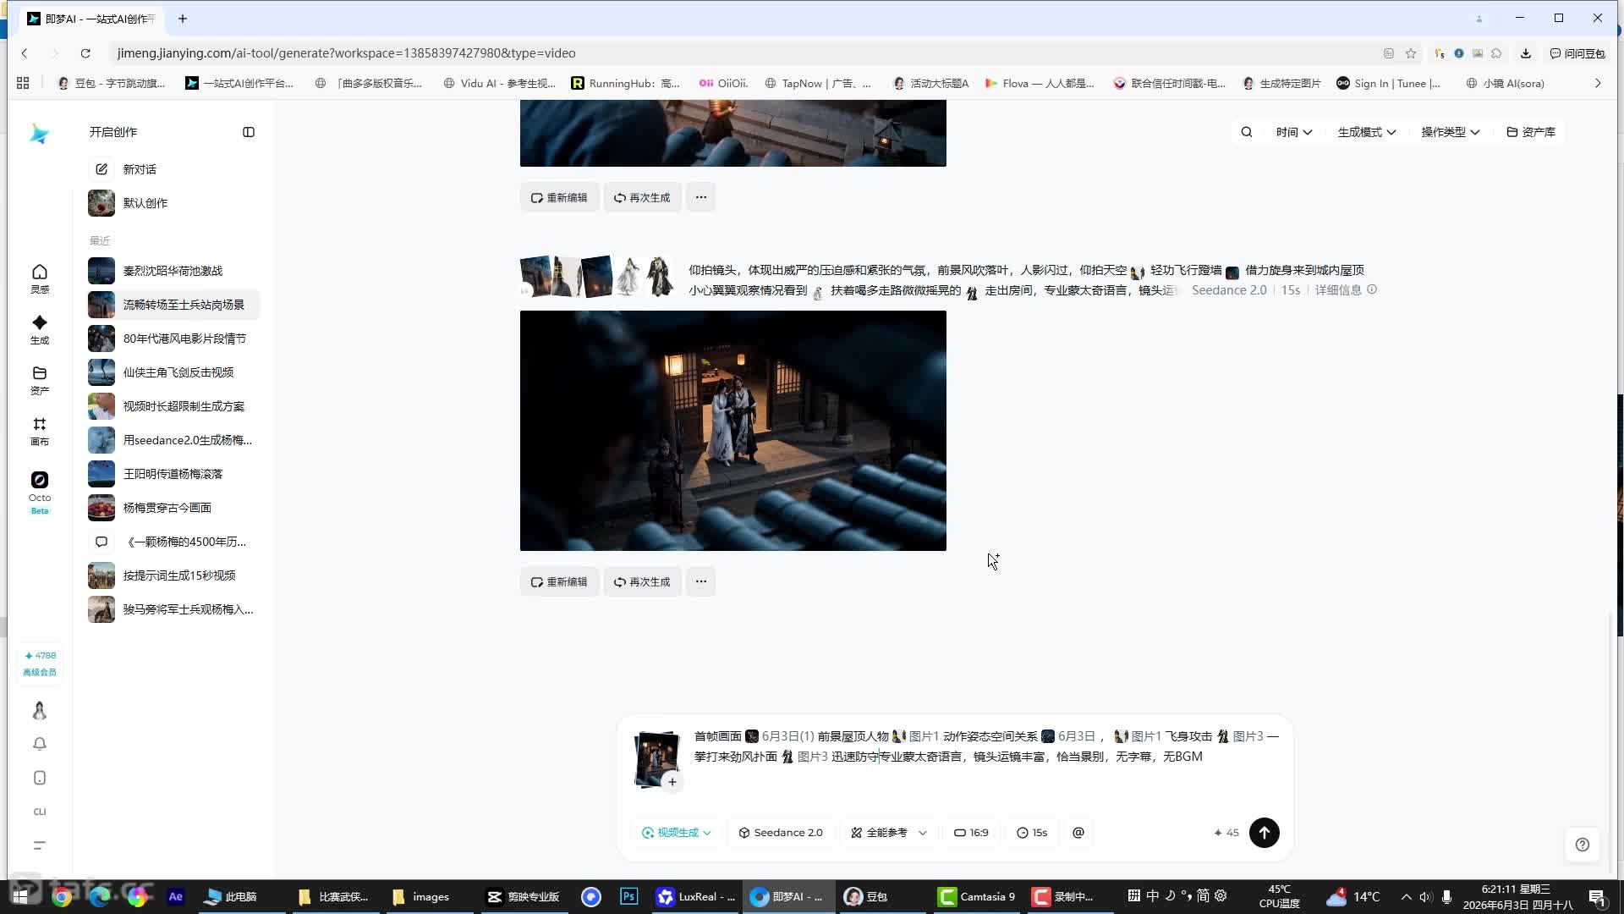Collapse the sidebar panel toggle icon

click(x=249, y=132)
